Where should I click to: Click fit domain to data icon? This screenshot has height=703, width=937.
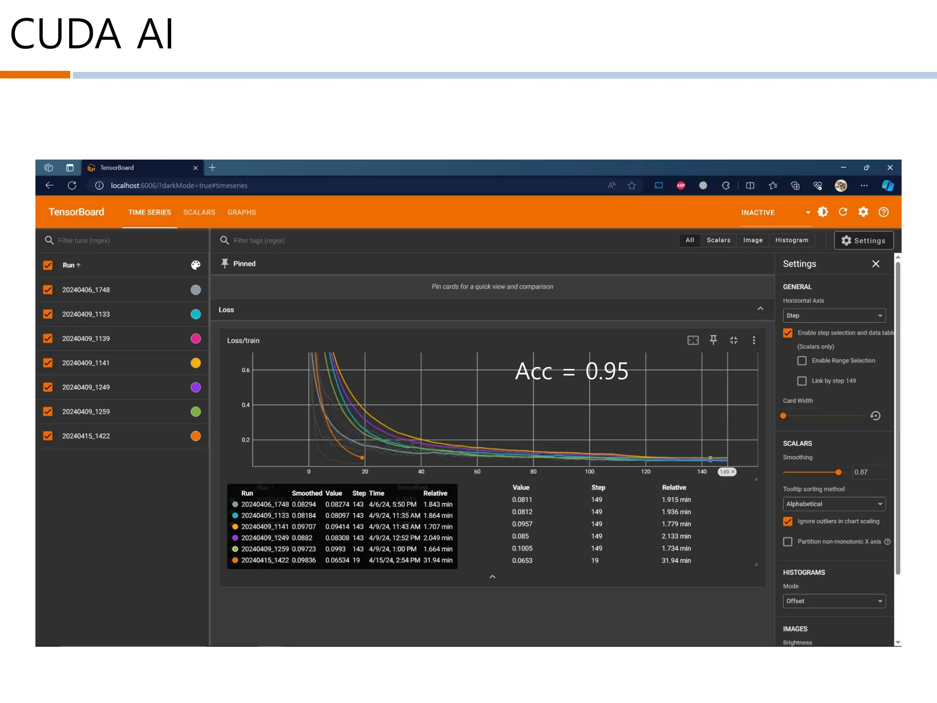pyautogui.click(x=693, y=340)
